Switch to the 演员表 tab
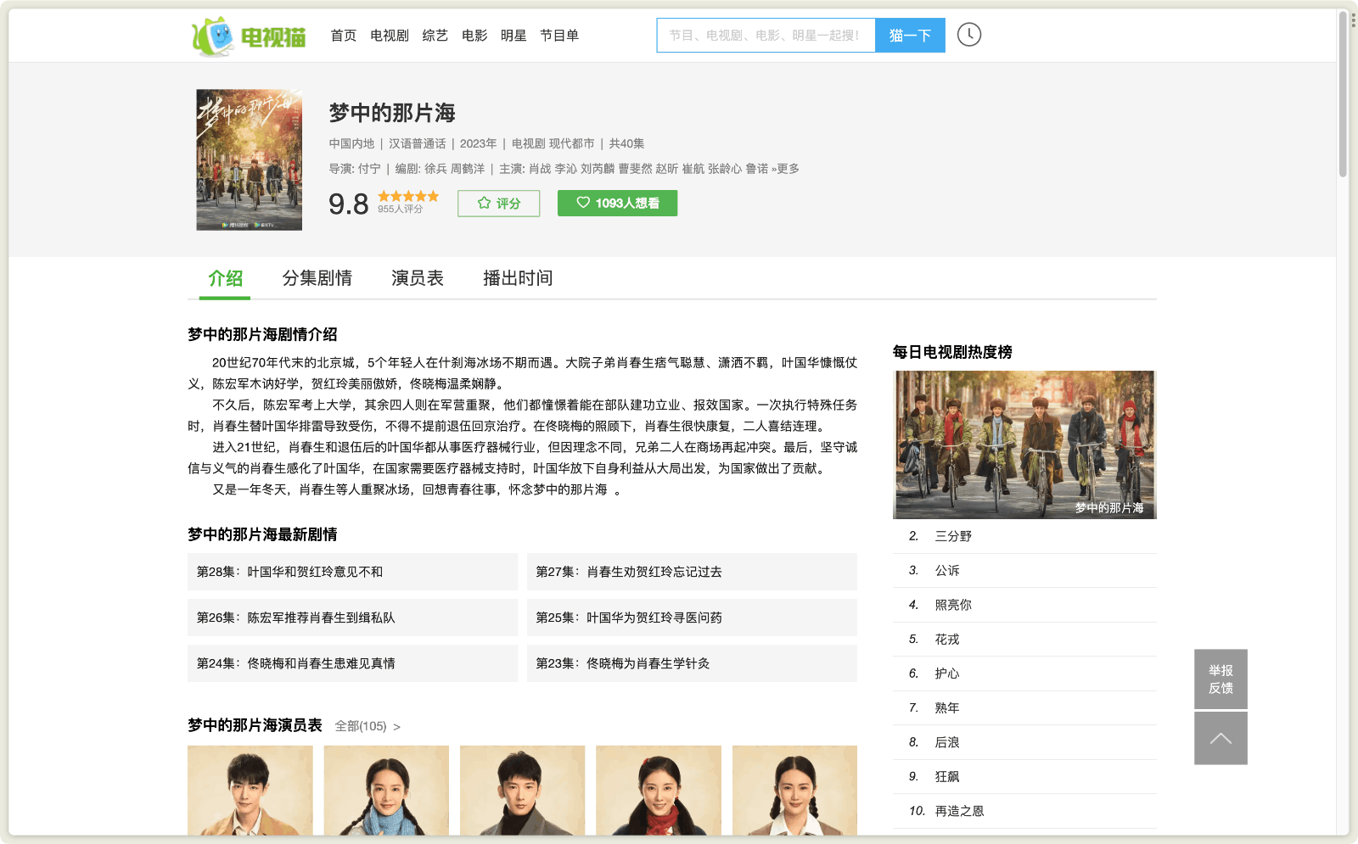Viewport: 1358px width, 844px height. pyautogui.click(x=417, y=278)
